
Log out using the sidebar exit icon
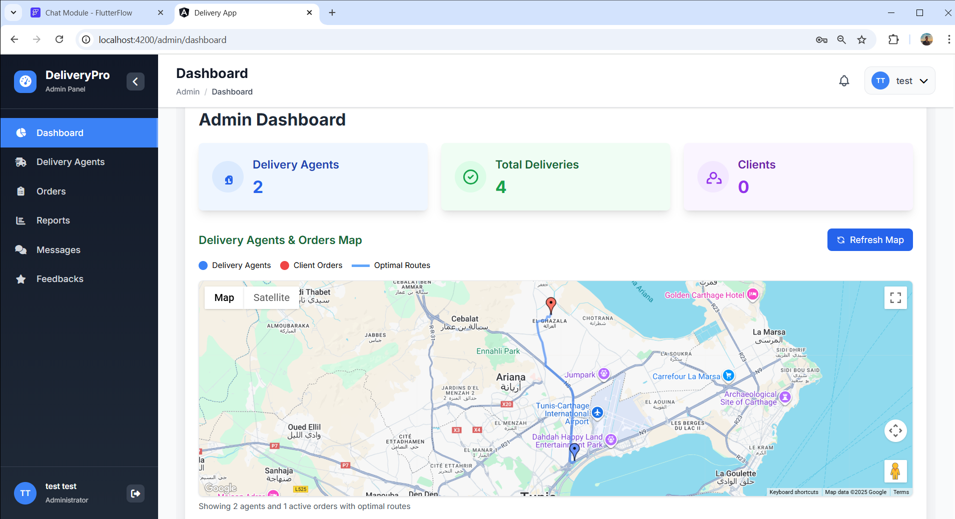(x=136, y=493)
